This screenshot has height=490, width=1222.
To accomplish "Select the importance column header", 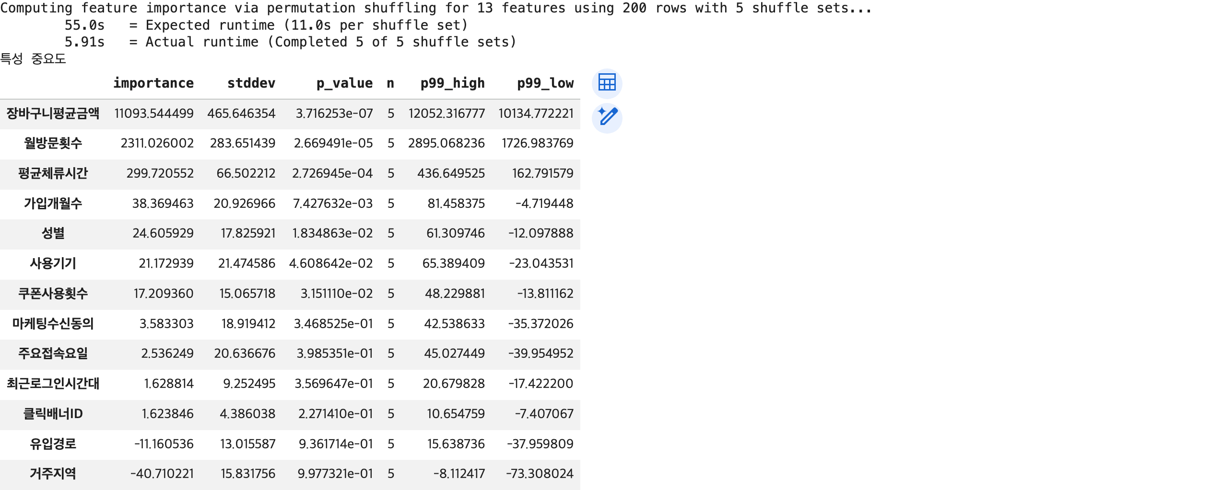I will pyautogui.click(x=153, y=83).
